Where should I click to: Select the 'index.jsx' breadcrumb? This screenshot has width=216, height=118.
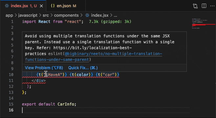(x=100, y=15)
